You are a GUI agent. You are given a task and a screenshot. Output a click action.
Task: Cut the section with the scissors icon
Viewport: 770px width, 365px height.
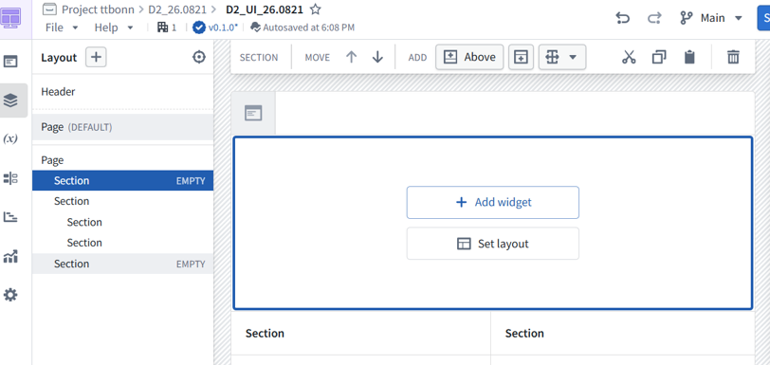(629, 58)
